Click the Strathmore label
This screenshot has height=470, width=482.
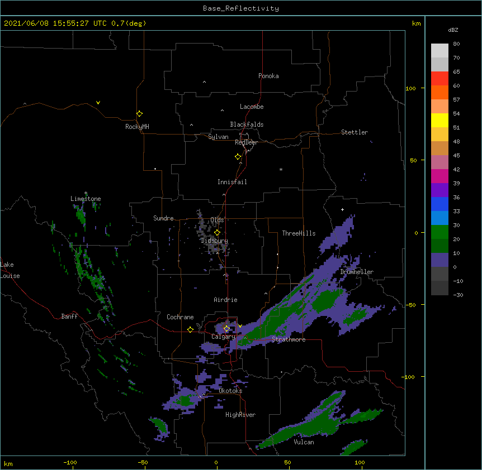[289, 339]
